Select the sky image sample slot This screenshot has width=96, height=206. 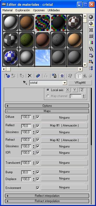pos(43,57)
